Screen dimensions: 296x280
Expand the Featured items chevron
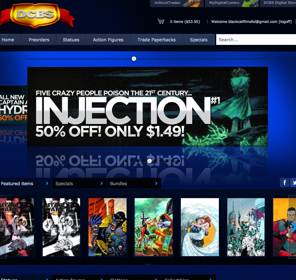coord(47,183)
